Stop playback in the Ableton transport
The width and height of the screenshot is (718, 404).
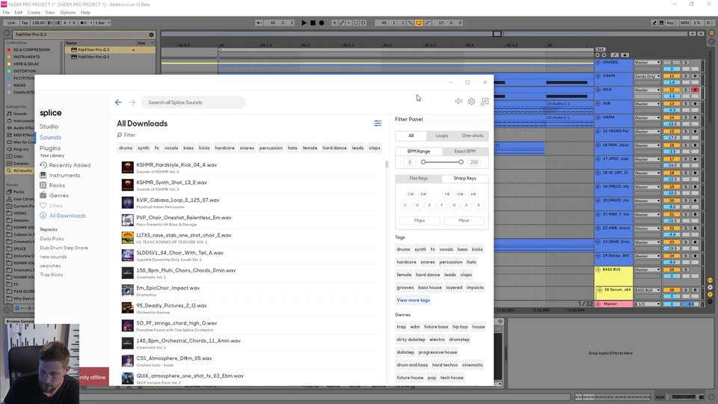[313, 22]
